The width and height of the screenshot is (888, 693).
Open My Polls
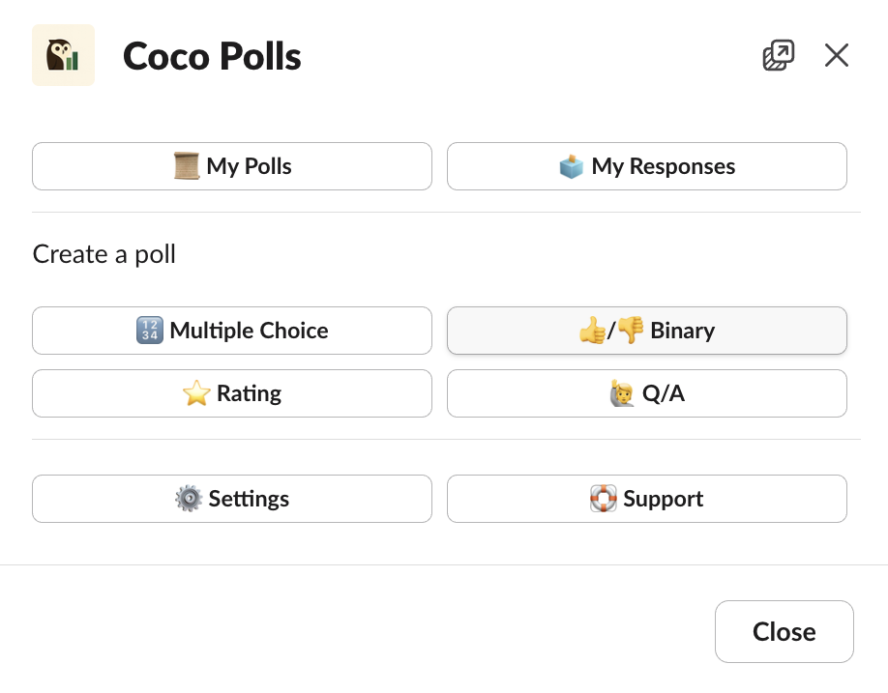(x=232, y=165)
